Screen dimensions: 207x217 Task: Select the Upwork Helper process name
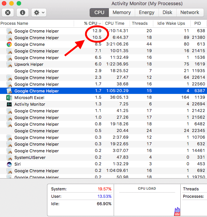click(x=29, y=64)
